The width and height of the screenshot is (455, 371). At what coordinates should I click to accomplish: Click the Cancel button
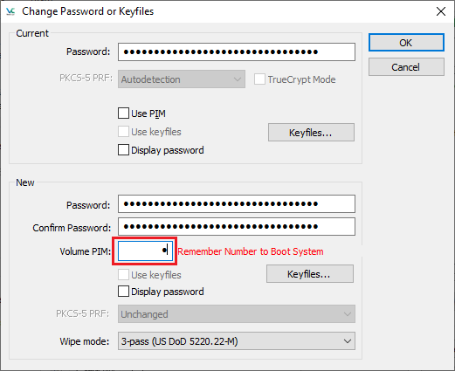pyautogui.click(x=406, y=67)
